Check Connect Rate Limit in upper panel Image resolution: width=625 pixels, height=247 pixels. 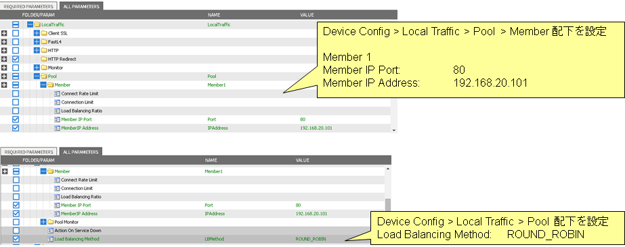pos(16,93)
